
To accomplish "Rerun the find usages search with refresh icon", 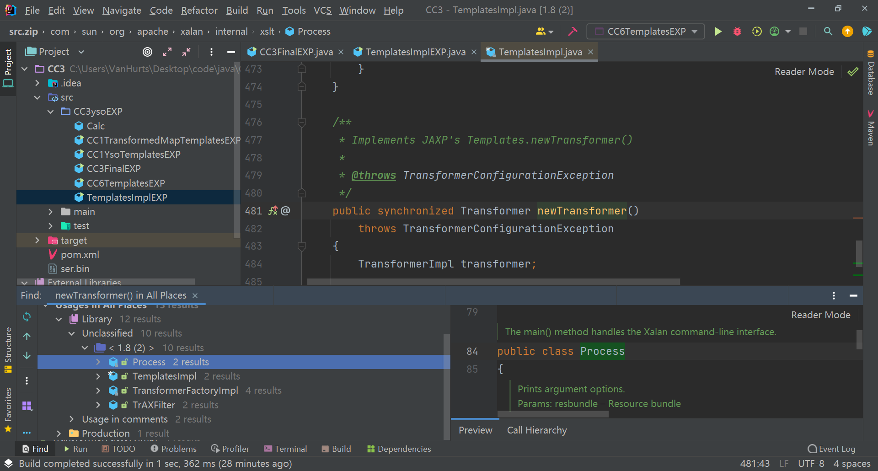I will (x=27, y=316).
